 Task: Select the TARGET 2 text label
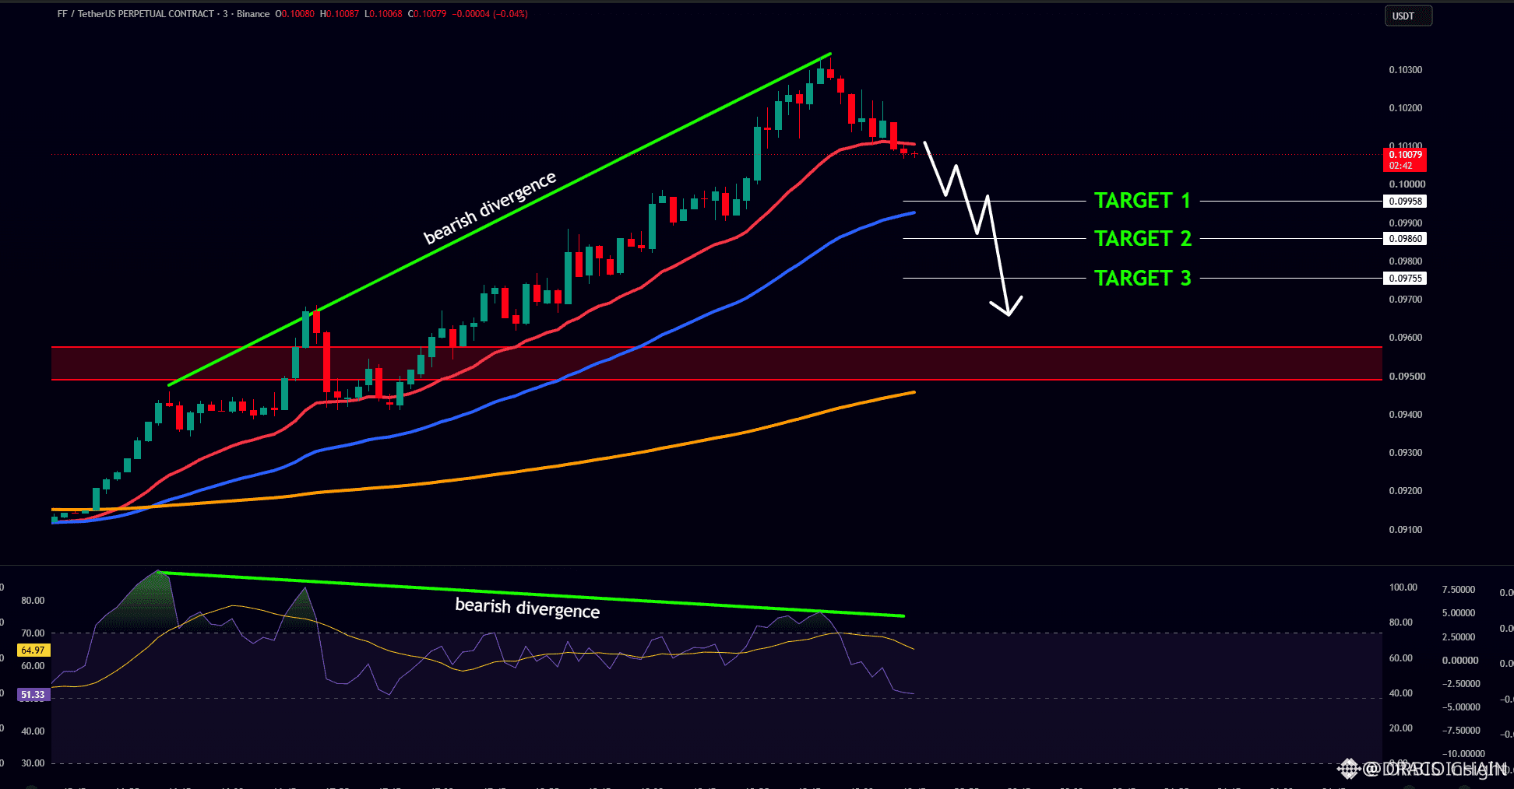point(1143,238)
